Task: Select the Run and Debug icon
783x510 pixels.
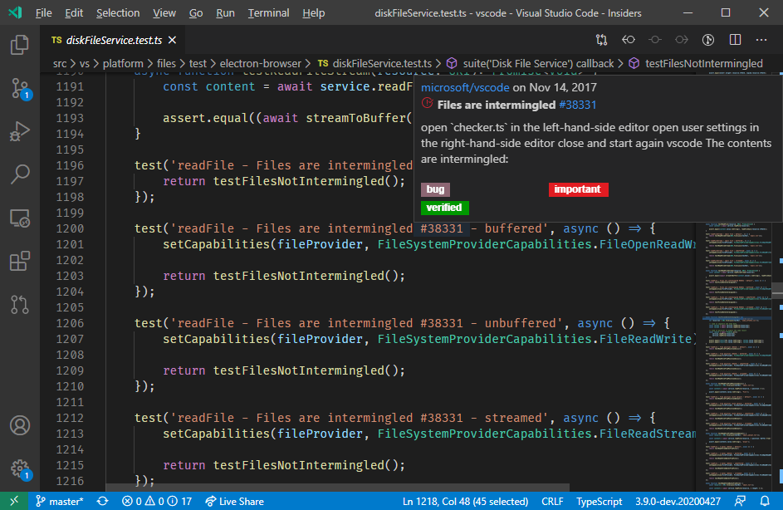Action: click(x=19, y=130)
